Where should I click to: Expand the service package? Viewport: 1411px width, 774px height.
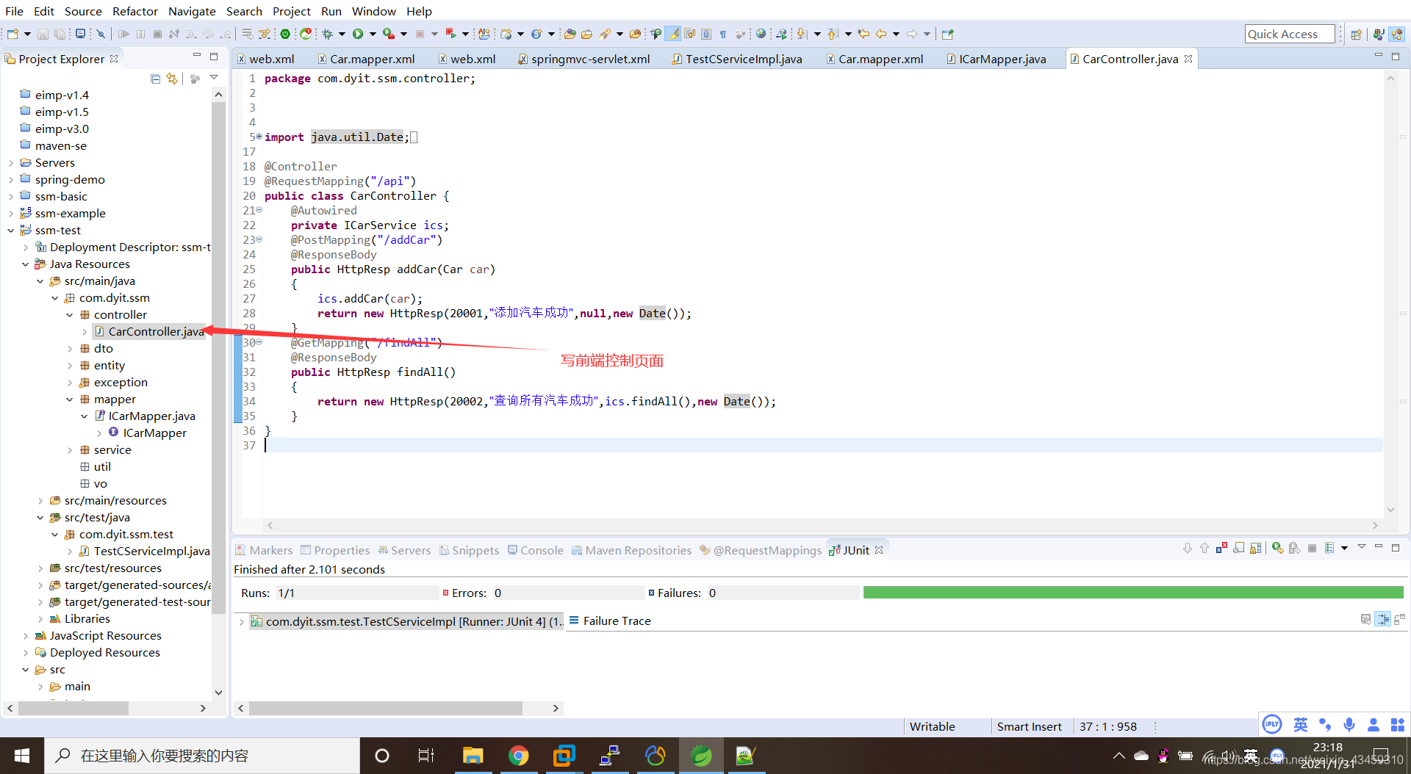click(x=70, y=450)
